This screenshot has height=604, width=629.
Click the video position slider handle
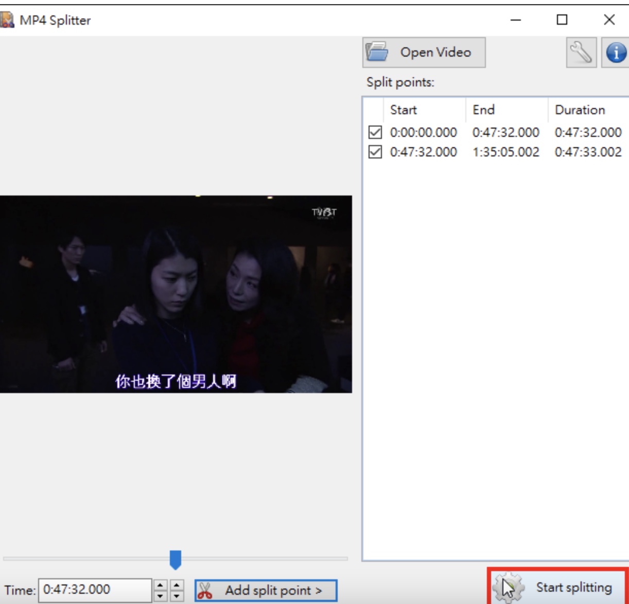point(176,560)
